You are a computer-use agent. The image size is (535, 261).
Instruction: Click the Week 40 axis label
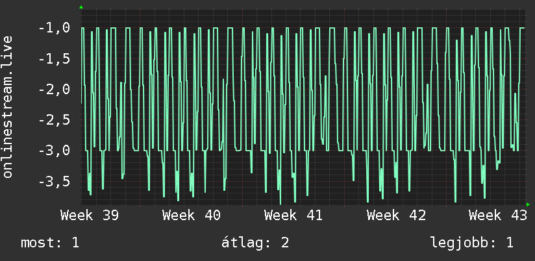[x=192, y=216]
